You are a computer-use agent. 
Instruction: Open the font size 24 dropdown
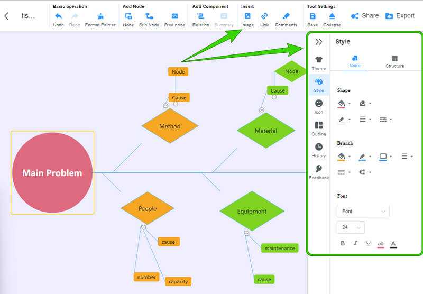click(x=351, y=227)
